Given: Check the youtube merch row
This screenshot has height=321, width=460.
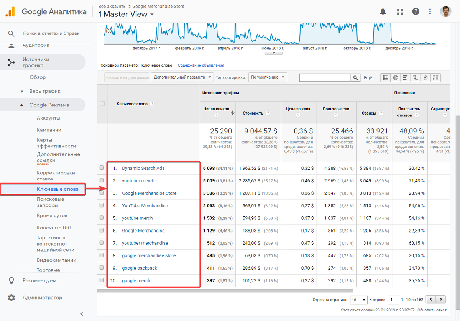Looking at the screenshot, I should click(x=102, y=218).
